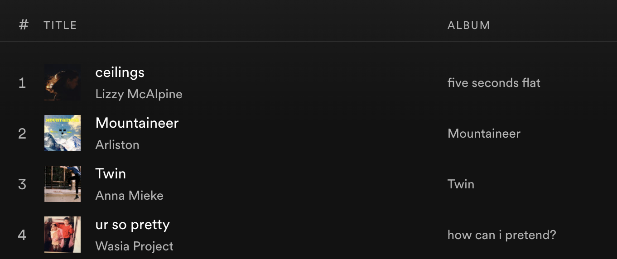Visit the artist page for Lizzy McAlpine
The image size is (617, 259).
[x=139, y=94]
